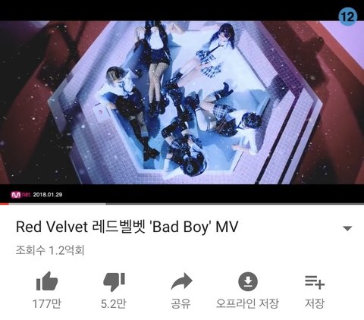364x320 pixels.
Task: Click the Red Velvet 'Bad Boy' MV title
Action: click(x=127, y=227)
